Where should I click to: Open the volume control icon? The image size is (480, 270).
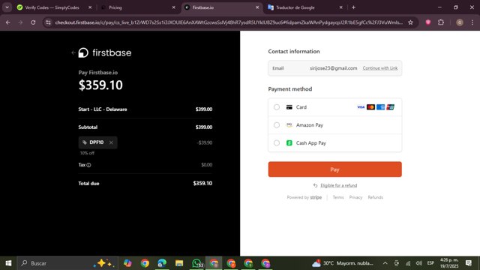pyautogui.click(x=419, y=263)
